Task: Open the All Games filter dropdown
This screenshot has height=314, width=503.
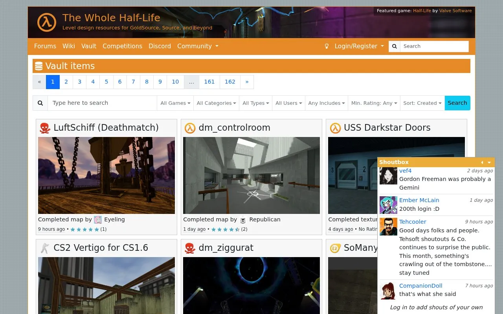Action: coord(175,103)
